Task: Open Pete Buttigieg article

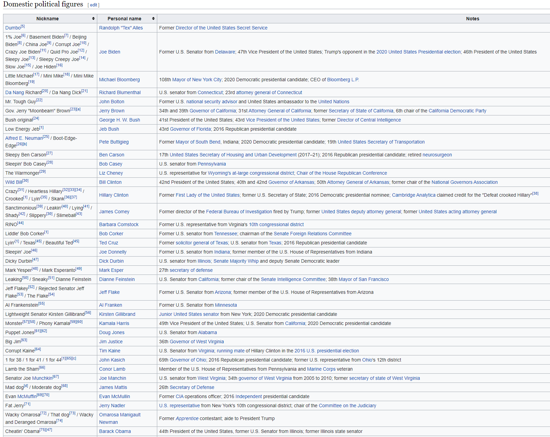Action: [114, 142]
